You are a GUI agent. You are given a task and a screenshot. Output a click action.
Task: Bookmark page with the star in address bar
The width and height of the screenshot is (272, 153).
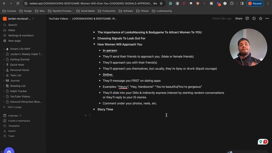[161, 3]
